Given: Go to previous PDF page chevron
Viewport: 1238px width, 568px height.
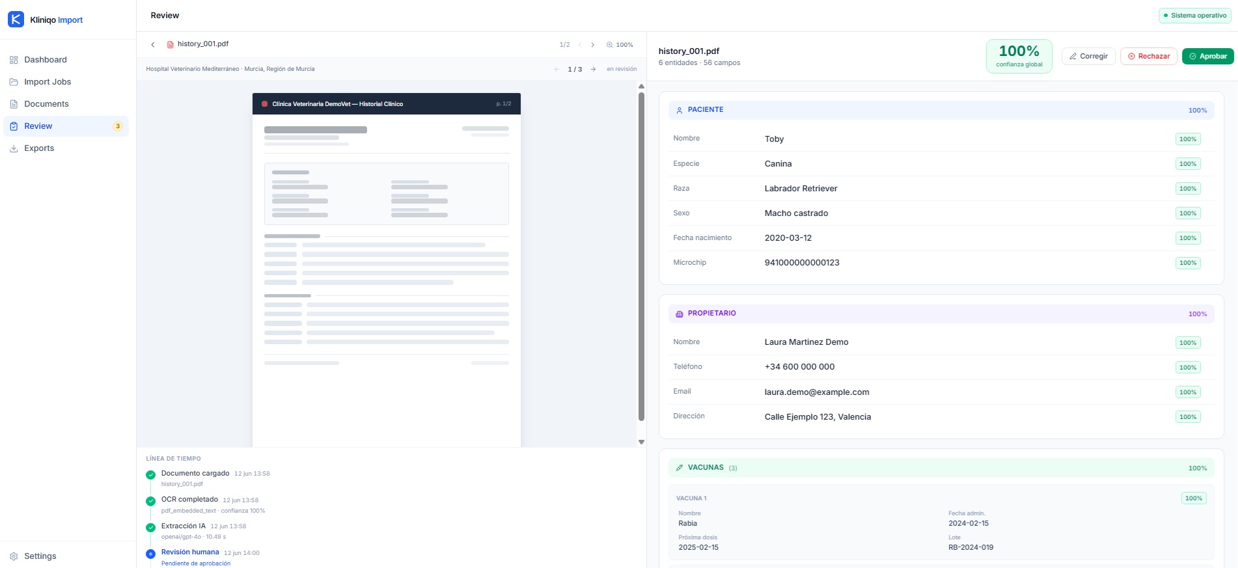Looking at the screenshot, I should pyautogui.click(x=580, y=45).
